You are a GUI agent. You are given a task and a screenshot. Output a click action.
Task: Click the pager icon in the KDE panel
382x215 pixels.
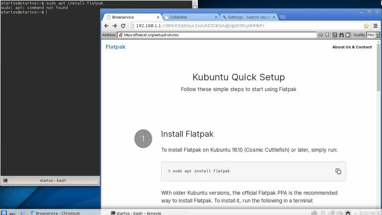click(23, 213)
